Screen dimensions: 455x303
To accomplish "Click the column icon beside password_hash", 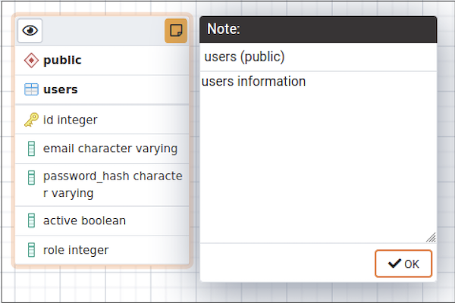I will point(31,177).
